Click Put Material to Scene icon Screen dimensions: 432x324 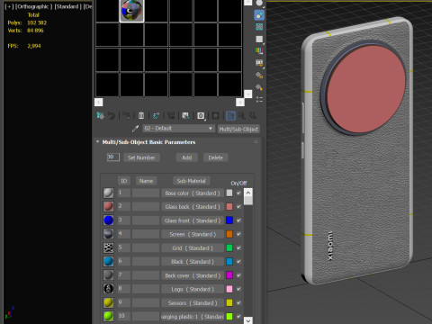point(112,116)
